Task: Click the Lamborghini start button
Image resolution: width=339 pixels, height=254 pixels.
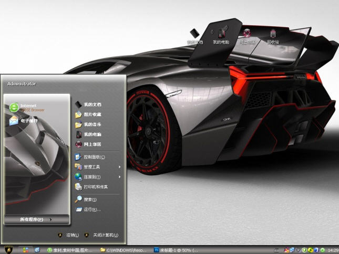Action: 9,250
